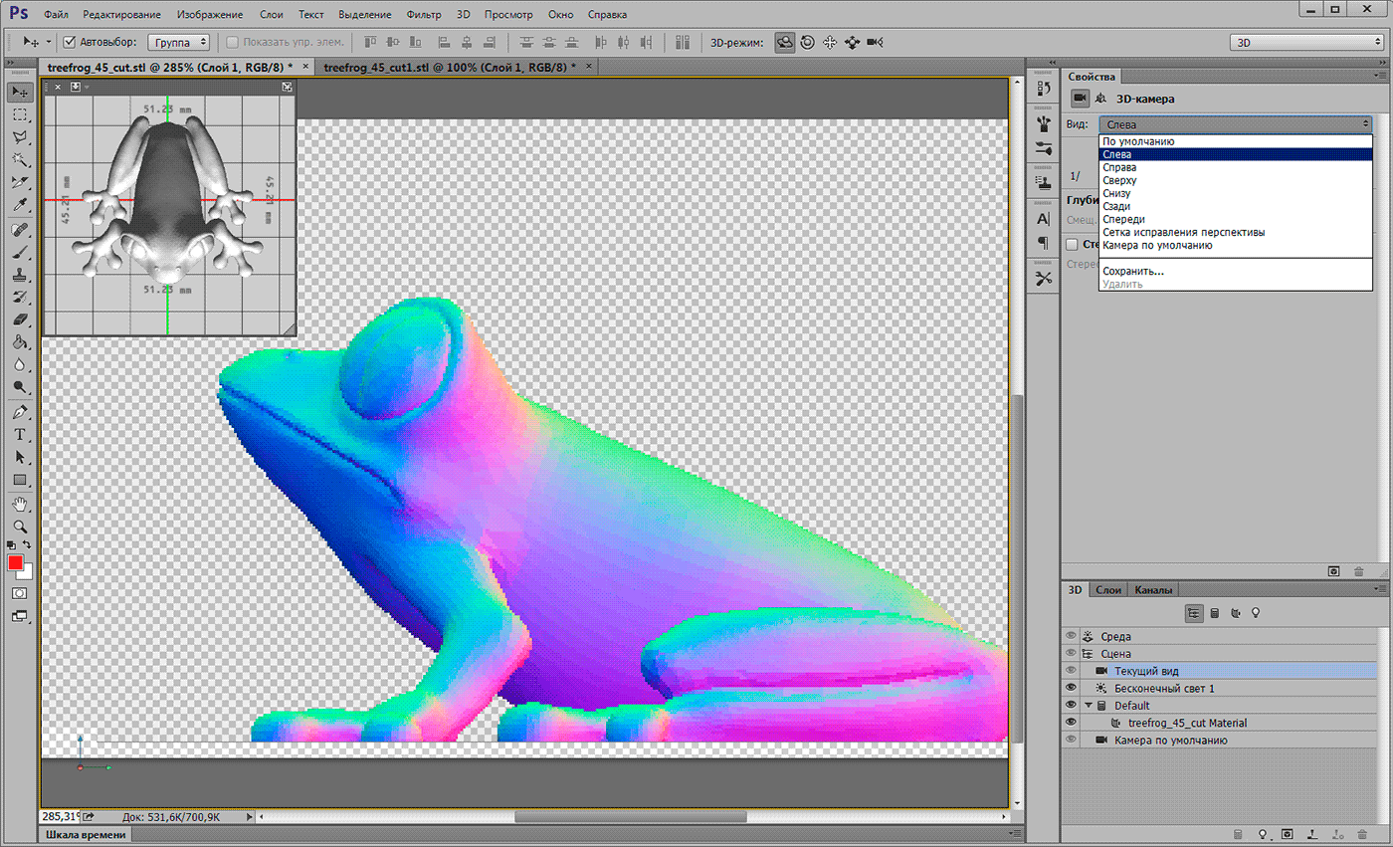
Task: Open the Фильтр menu
Action: [424, 15]
